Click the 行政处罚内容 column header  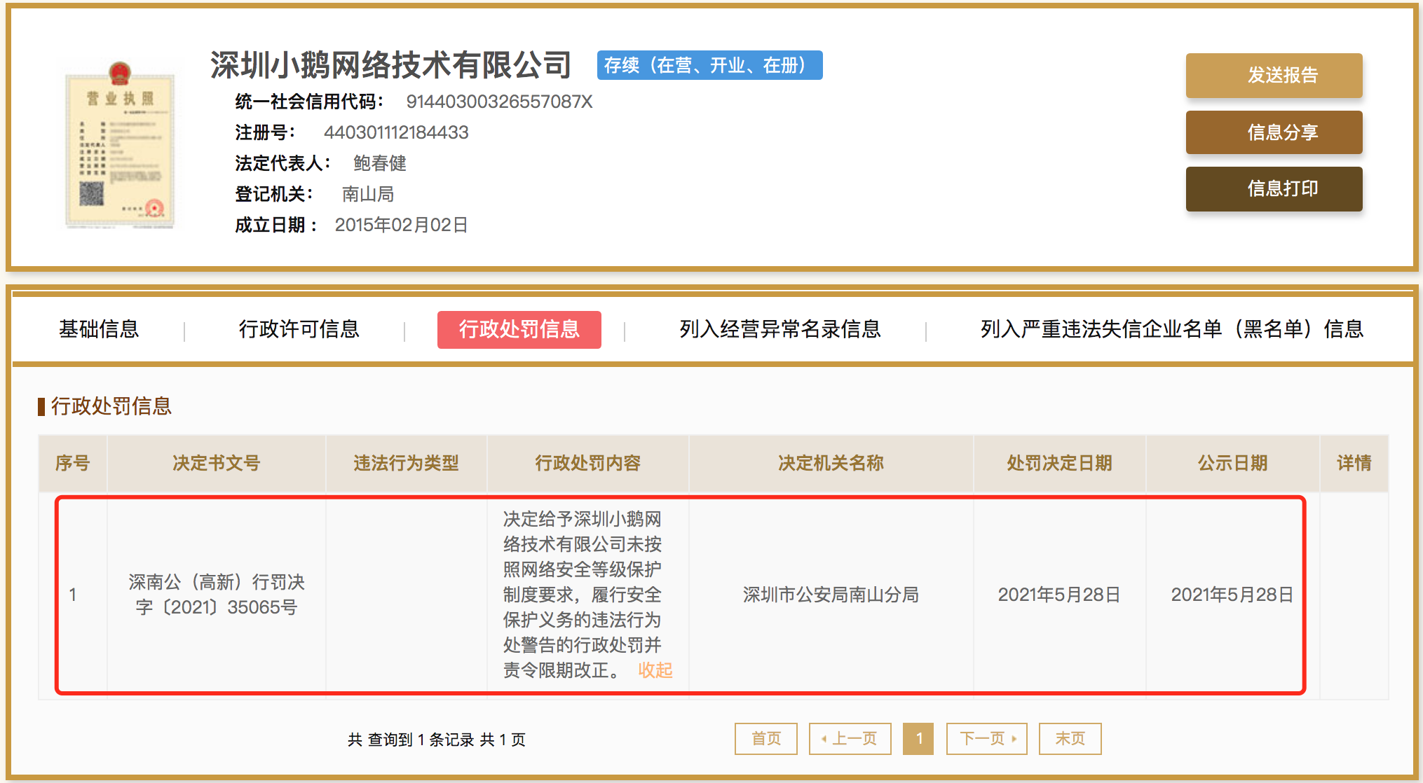(587, 463)
